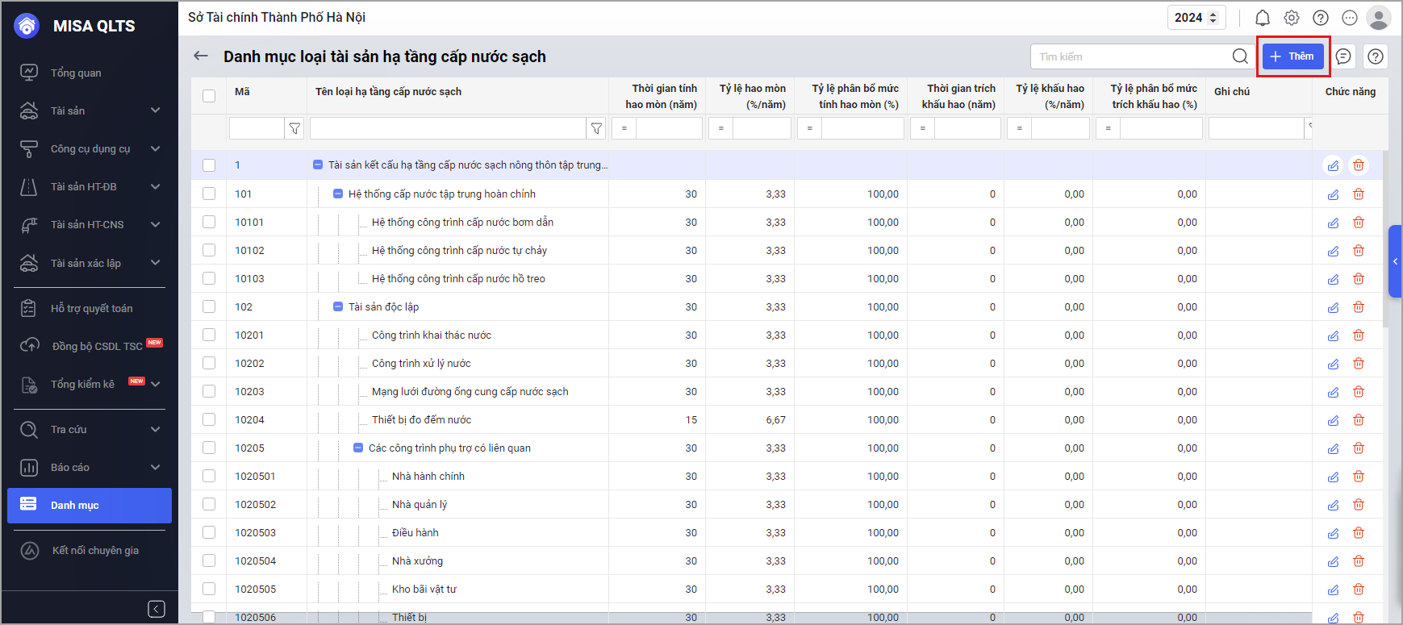The width and height of the screenshot is (1403, 625).
Task: Click filter funnel icon in Mã column
Action: 294,128
